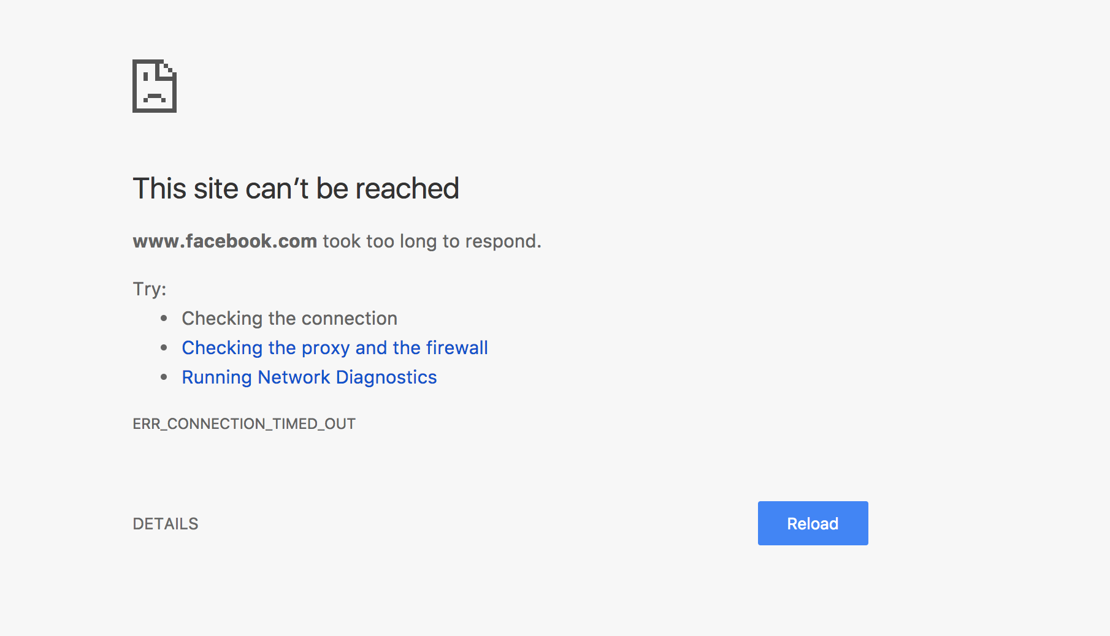Click the 'Checking the connection' suggestion text
The width and height of the screenshot is (1110, 636).
coord(289,319)
